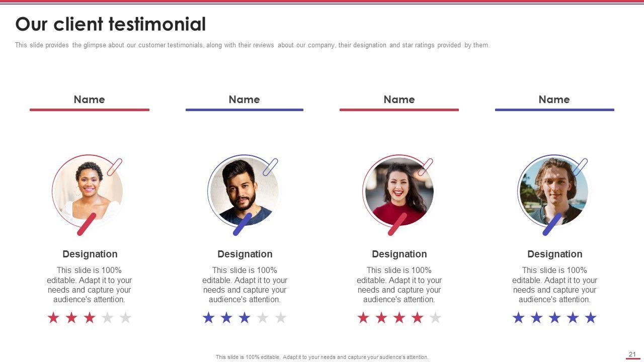644x362 pixels.
Task: Click the Name heading above the bearded man
Action: [x=245, y=100]
